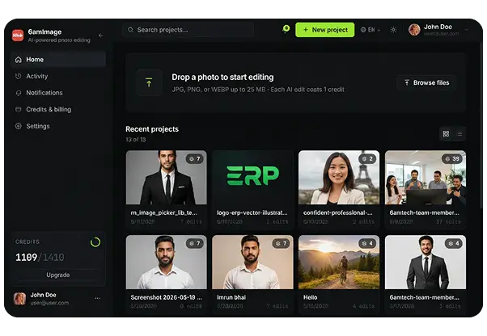Open Settings in the sidebar
The height and width of the screenshot is (336, 487).
[x=58, y=126]
